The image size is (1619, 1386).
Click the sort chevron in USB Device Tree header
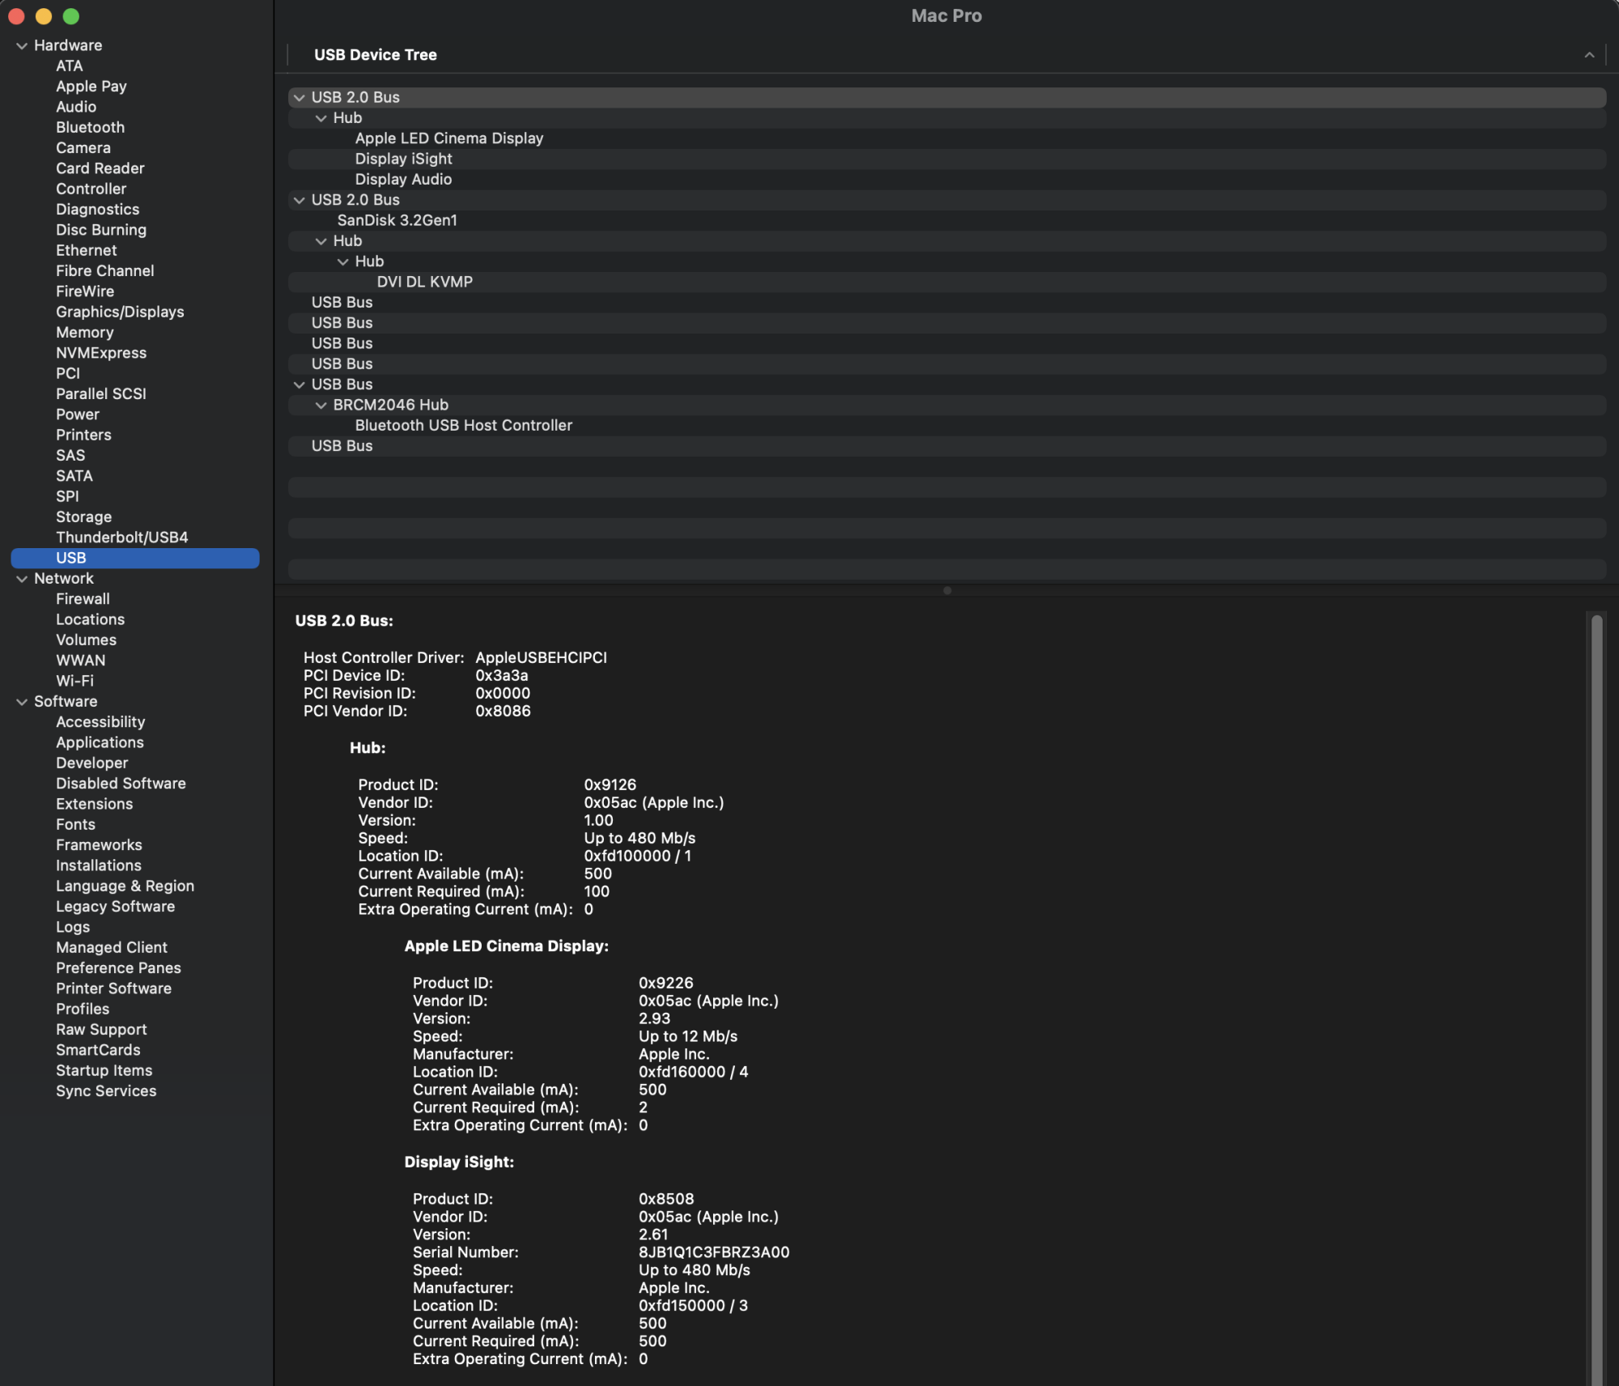pos(1589,55)
